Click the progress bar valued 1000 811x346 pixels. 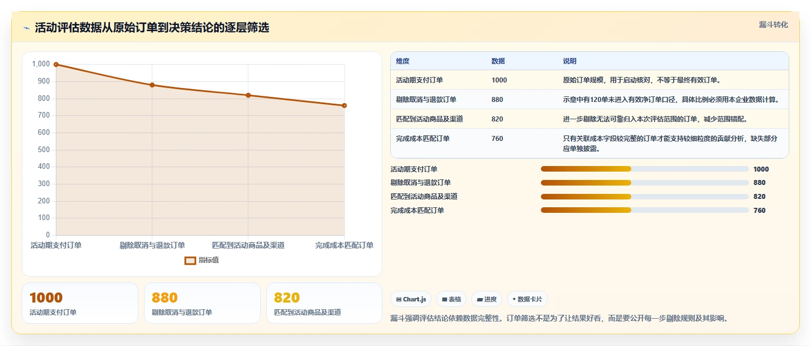click(645, 169)
